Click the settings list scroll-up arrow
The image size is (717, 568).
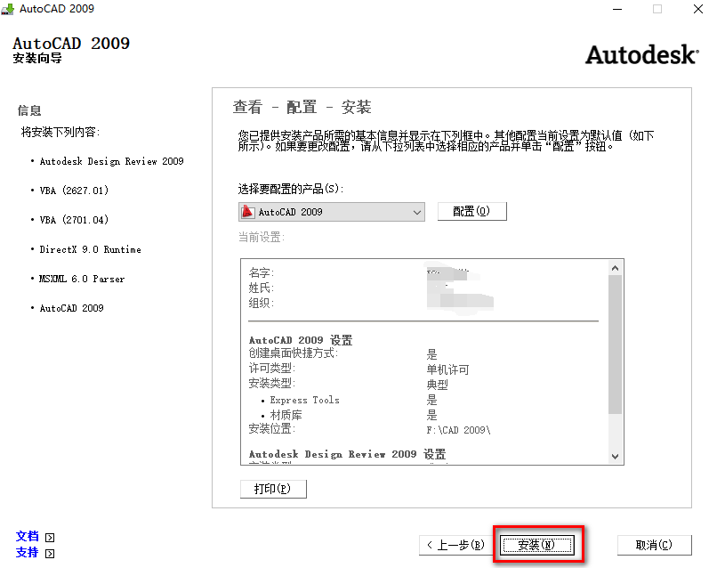point(615,267)
